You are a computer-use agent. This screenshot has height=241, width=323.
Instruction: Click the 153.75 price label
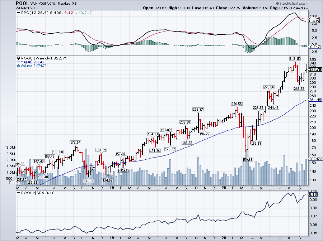(50, 156)
